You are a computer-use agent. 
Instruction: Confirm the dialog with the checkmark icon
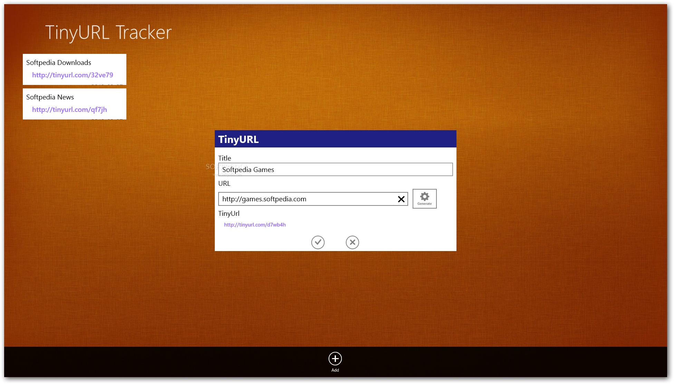click(318, 242)
